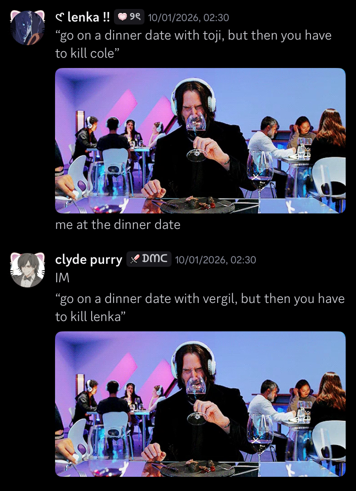The width and height of the screenshot is (356, 491).
Task: Click the pink heart icon in lenka's tag
Action: (x=122, y=17)
